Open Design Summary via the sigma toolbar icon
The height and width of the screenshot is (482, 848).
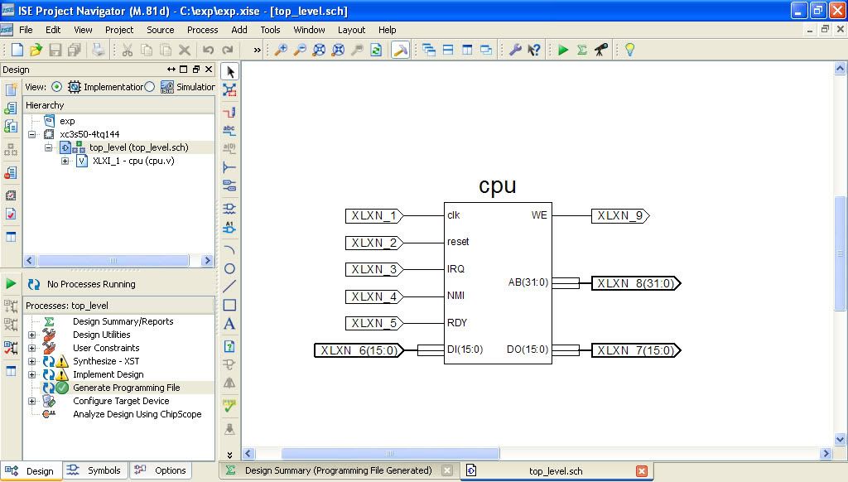[582, 50]
